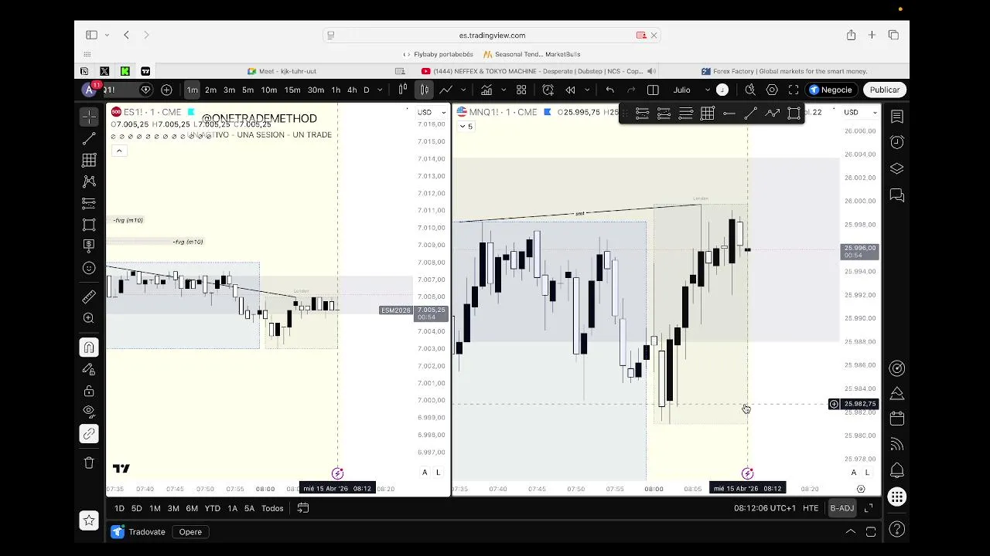Viewport: 990px width, 556px height.
Task: Select the highlighted candlestick chart style button
Action: point(425,90)
